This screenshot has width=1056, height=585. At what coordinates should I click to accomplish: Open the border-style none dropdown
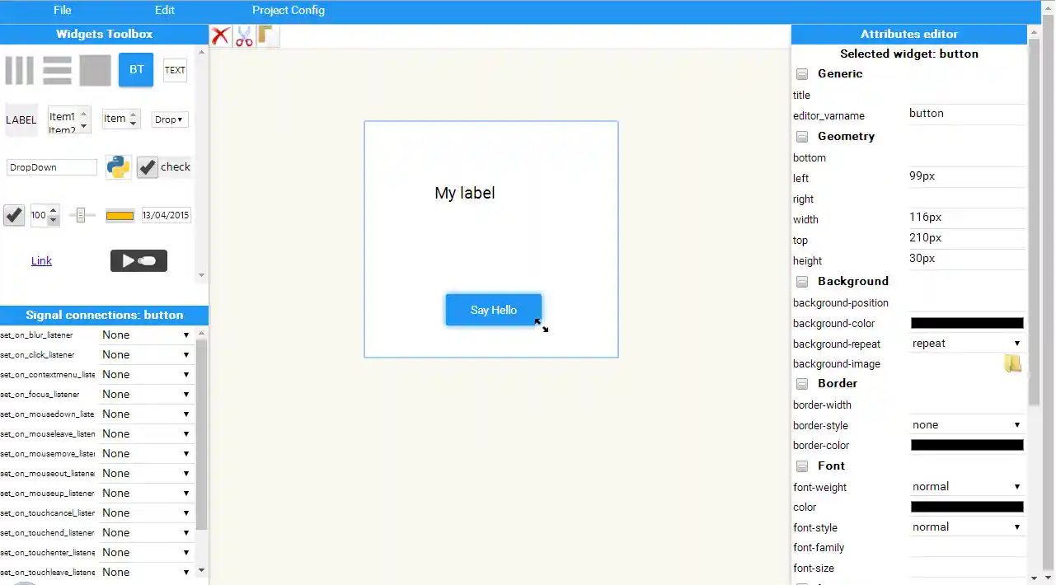965,424
